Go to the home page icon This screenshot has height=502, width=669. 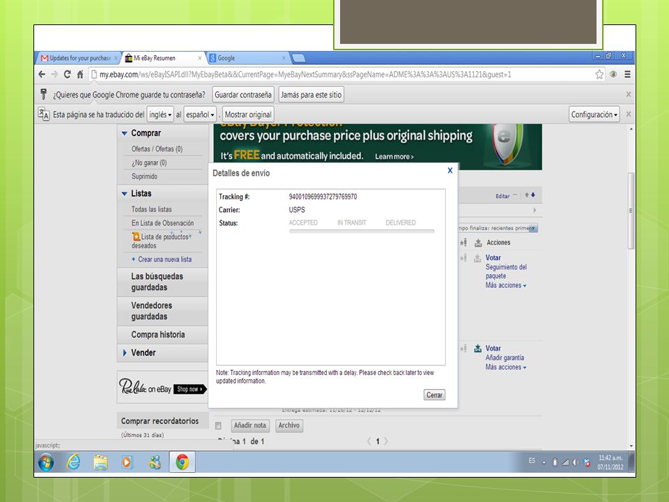pyautogui.click(x=79, y=75)
